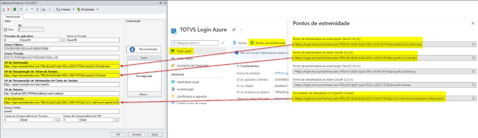Click the New record icon in Aplicativos Externos toolbar

point(3,9)
